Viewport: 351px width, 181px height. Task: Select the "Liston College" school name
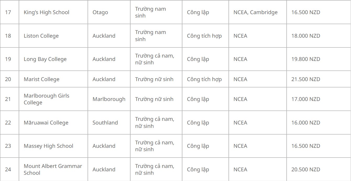pos(41,36)
